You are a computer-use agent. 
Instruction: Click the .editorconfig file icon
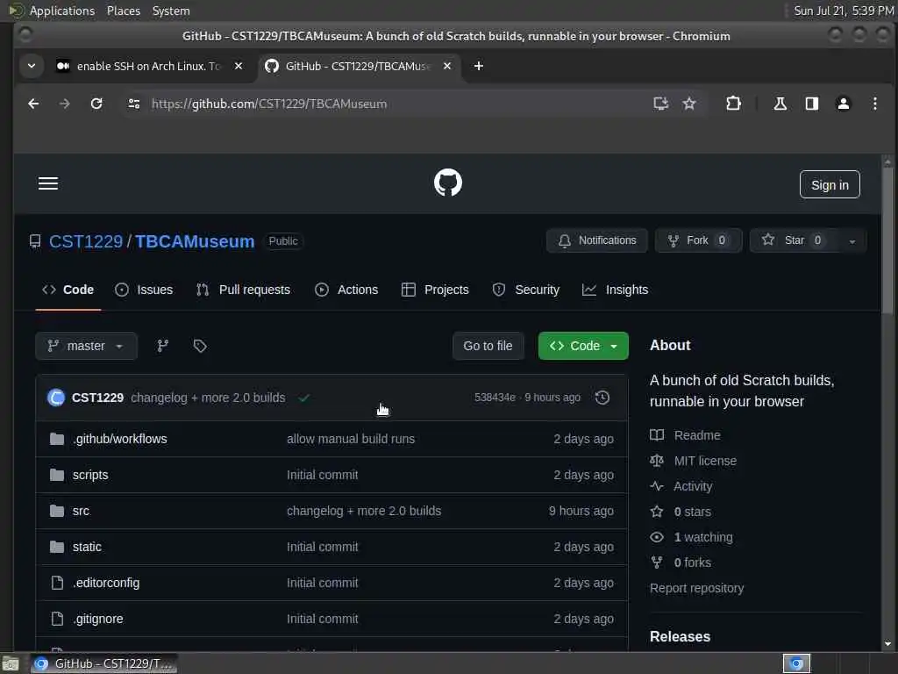click(x=57, y=583)
